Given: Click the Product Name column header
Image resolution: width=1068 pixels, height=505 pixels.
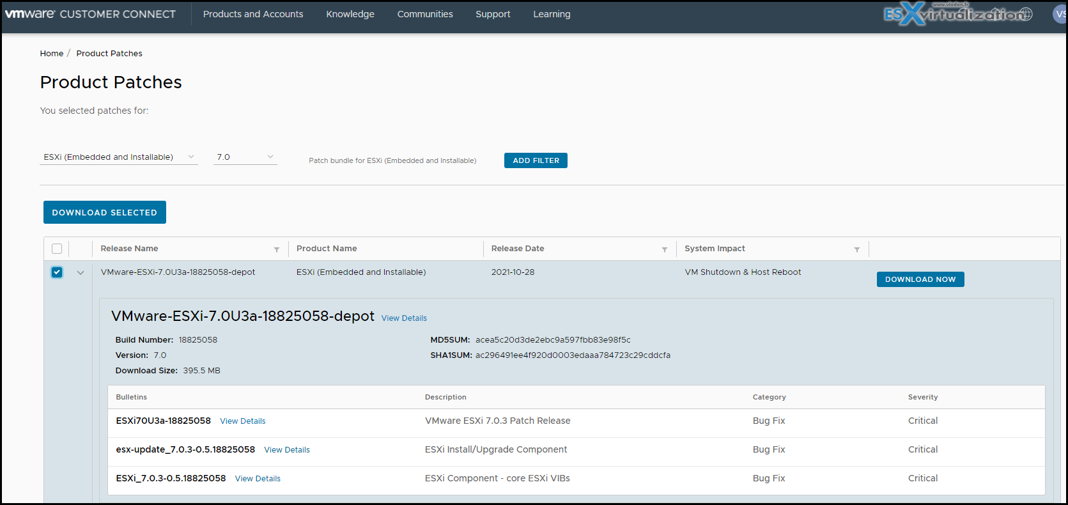Looking at the screenshot, I should click(327, 249).
